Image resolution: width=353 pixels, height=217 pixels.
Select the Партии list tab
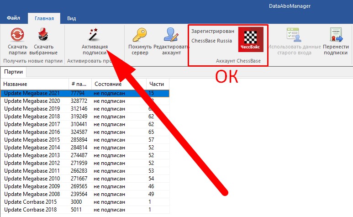(x=13, y=72)
